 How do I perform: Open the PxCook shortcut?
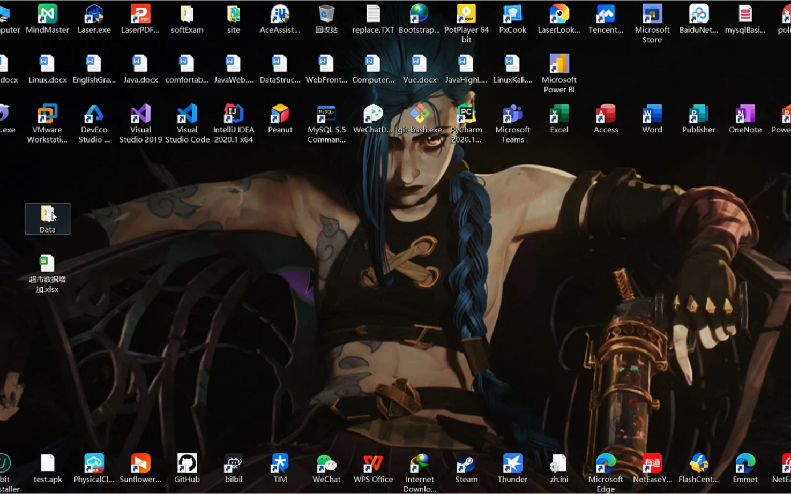pyautogui.click(x=513, y=18)
